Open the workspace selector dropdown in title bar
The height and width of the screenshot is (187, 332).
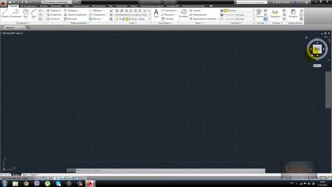pyautogui.click(x=57, y=2)
